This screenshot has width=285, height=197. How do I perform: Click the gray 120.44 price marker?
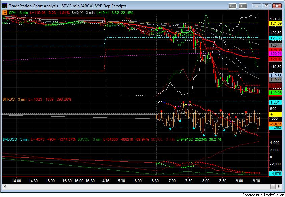pyautogui.click(x=276, y=45)
